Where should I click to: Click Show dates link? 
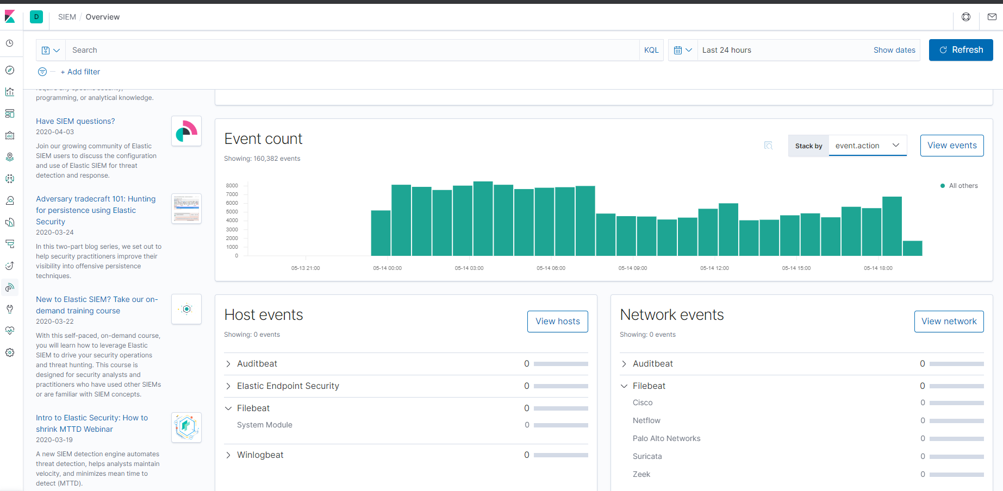coord(894,50)
